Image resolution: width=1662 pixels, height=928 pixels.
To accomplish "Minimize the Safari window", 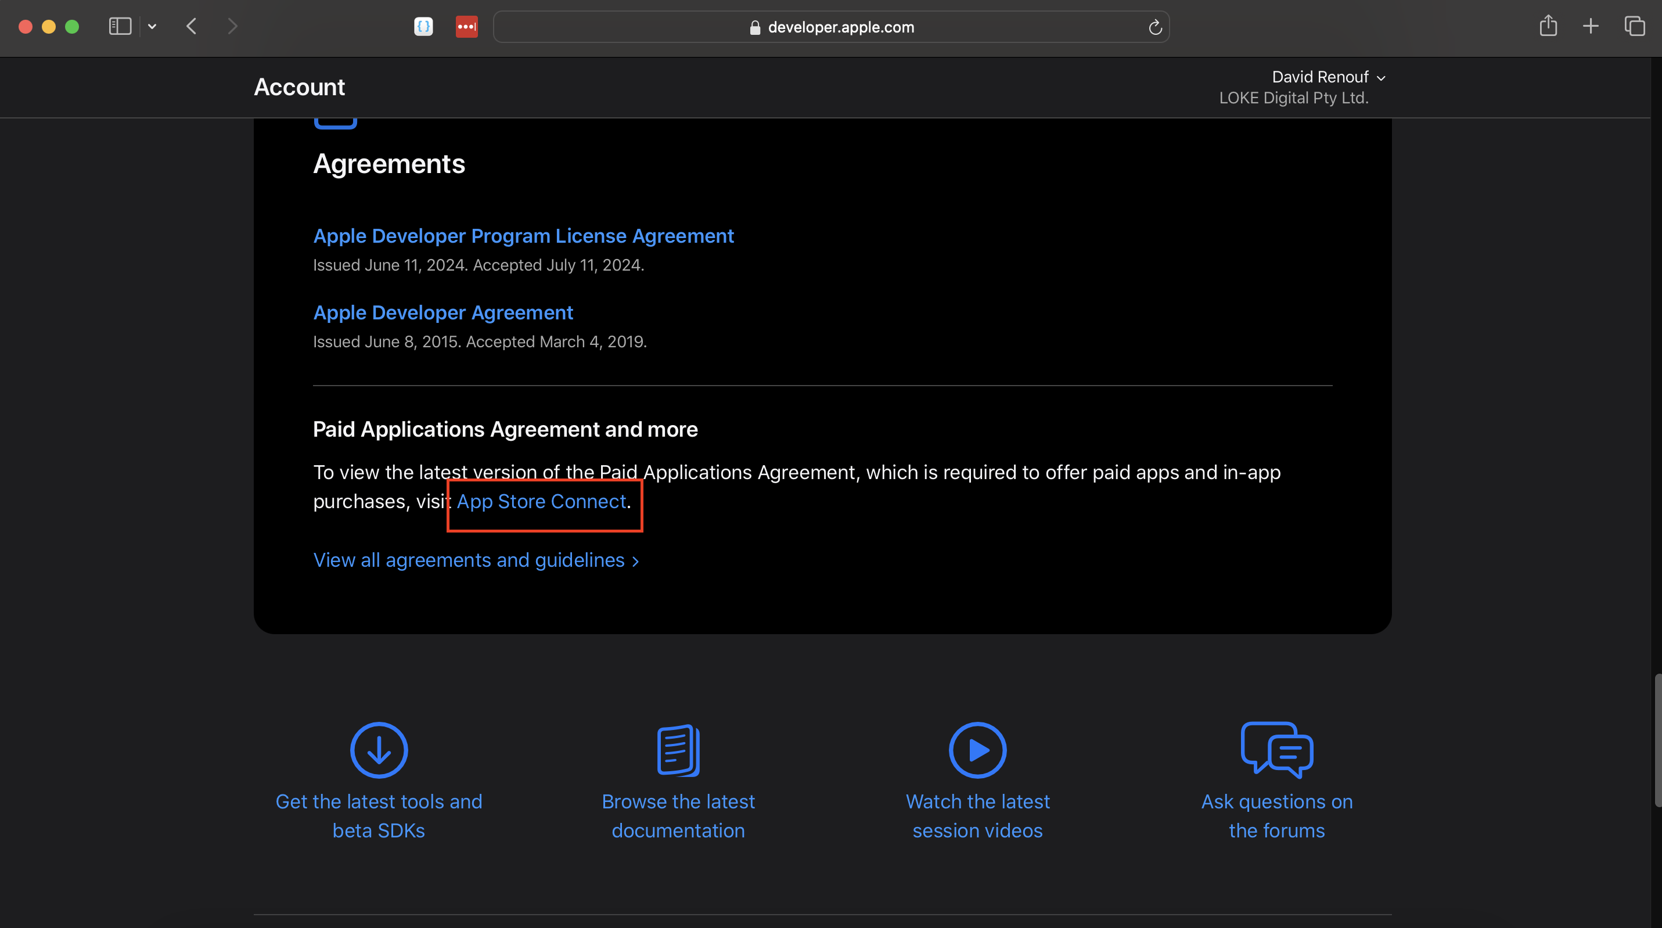I will [49, 27].
